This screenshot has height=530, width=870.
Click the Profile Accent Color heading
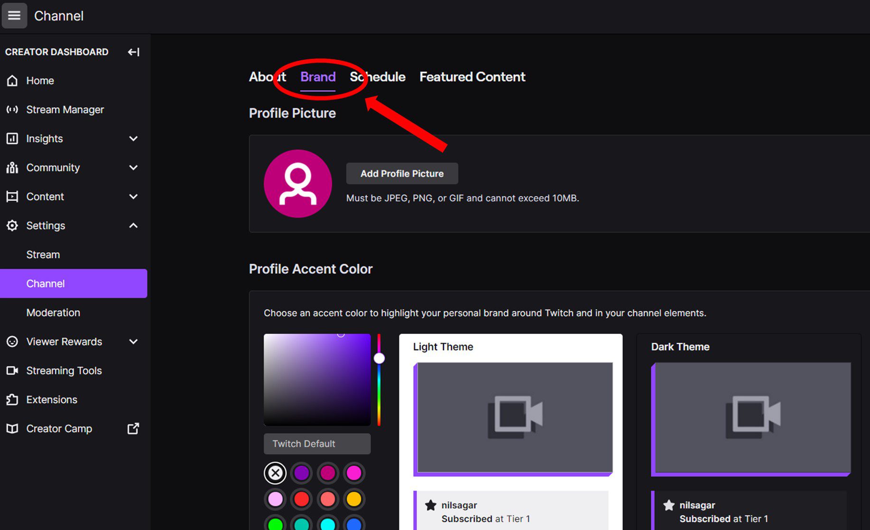tap(311, 269)
